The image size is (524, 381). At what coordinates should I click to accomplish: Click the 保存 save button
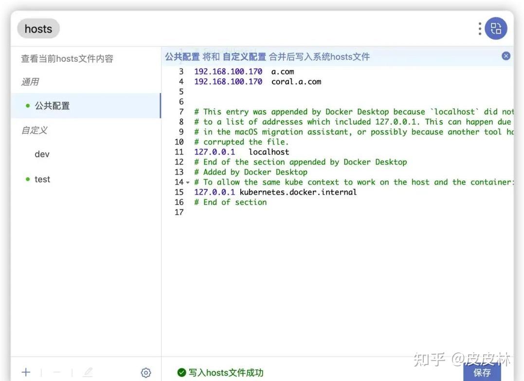tap(482, 373)
